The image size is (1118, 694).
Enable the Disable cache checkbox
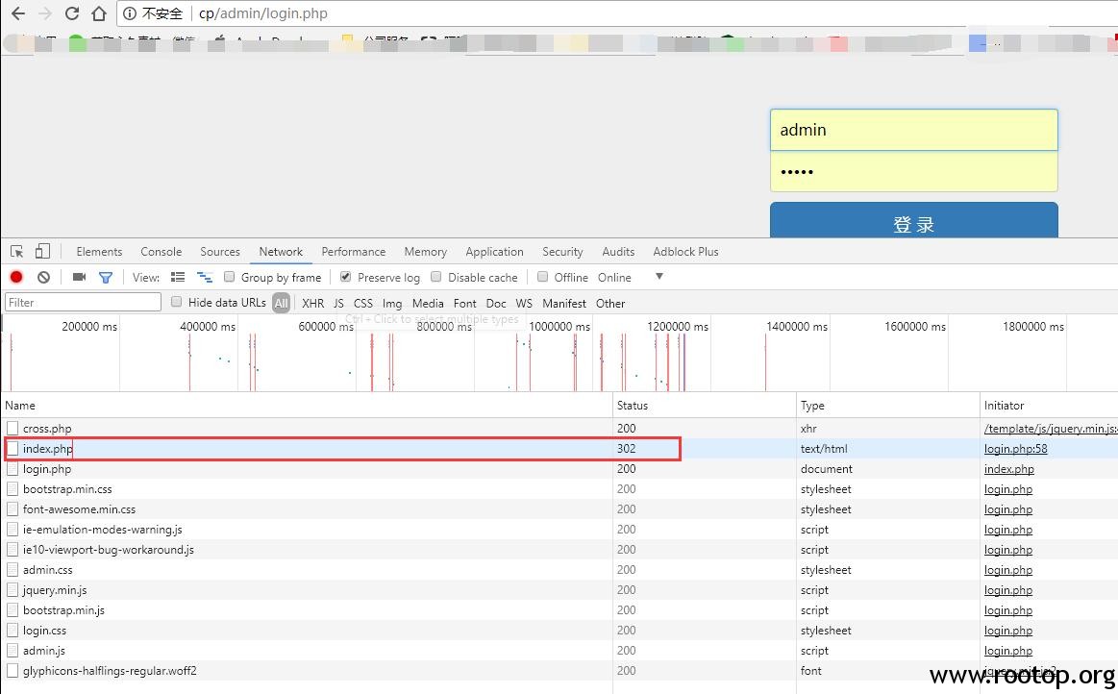click(x=435, y=277)
